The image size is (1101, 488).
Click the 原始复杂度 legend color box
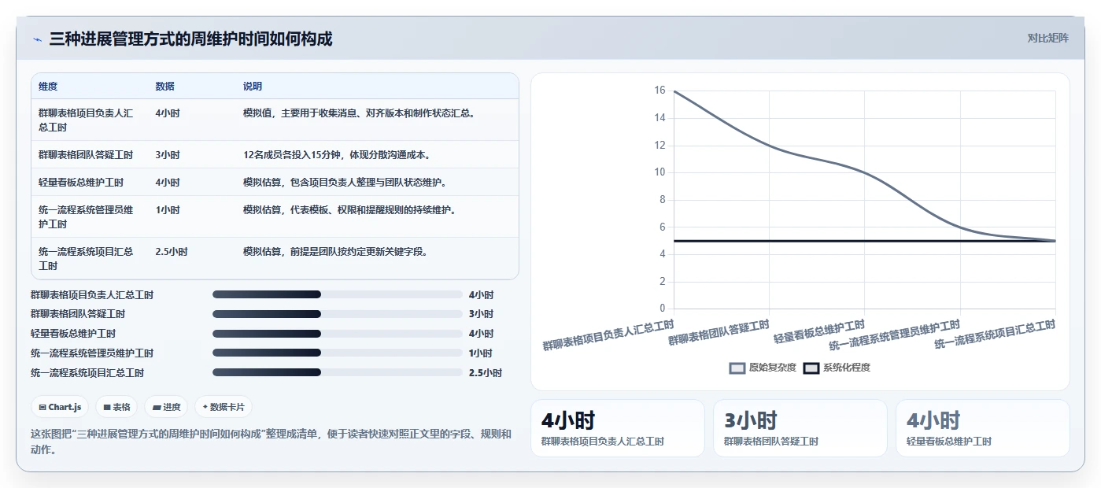pyautogui.click(x=737, y=368)
